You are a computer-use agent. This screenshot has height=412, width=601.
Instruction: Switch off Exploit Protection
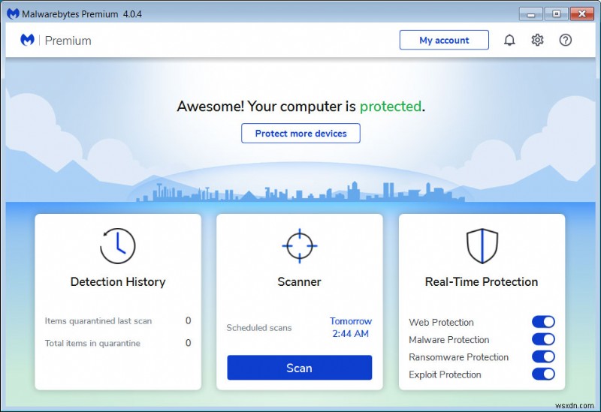coord(543,374)
